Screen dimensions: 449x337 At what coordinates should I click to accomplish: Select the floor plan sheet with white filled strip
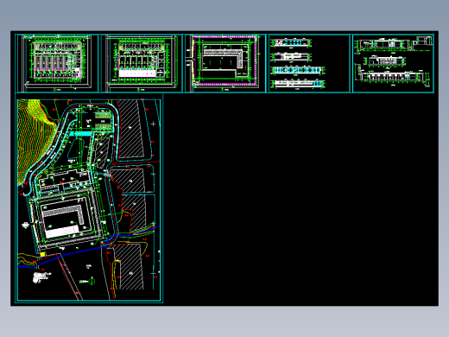pos(142,63)
